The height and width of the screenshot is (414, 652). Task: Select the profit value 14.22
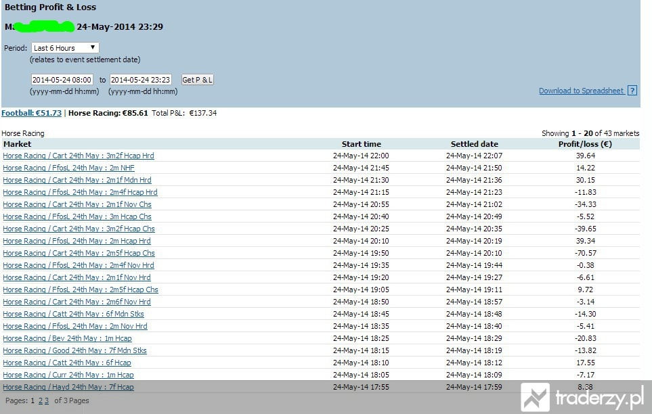coord(586,168)
